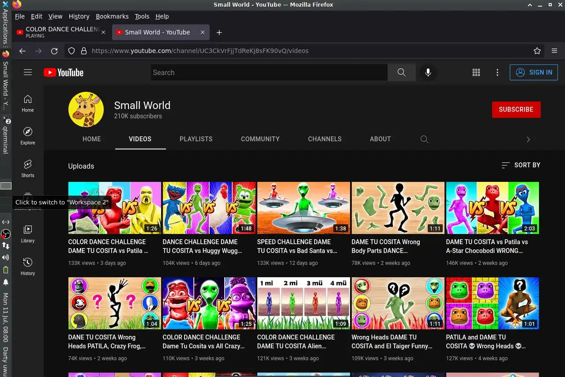This screenshot has width=565, height=377.
Task: Click the SUBSCRIBE button
Action: click(516, 109)
